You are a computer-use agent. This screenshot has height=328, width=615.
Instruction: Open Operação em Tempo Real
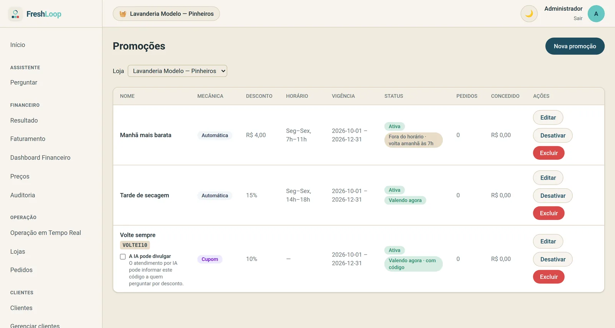[x=46, y=233]
